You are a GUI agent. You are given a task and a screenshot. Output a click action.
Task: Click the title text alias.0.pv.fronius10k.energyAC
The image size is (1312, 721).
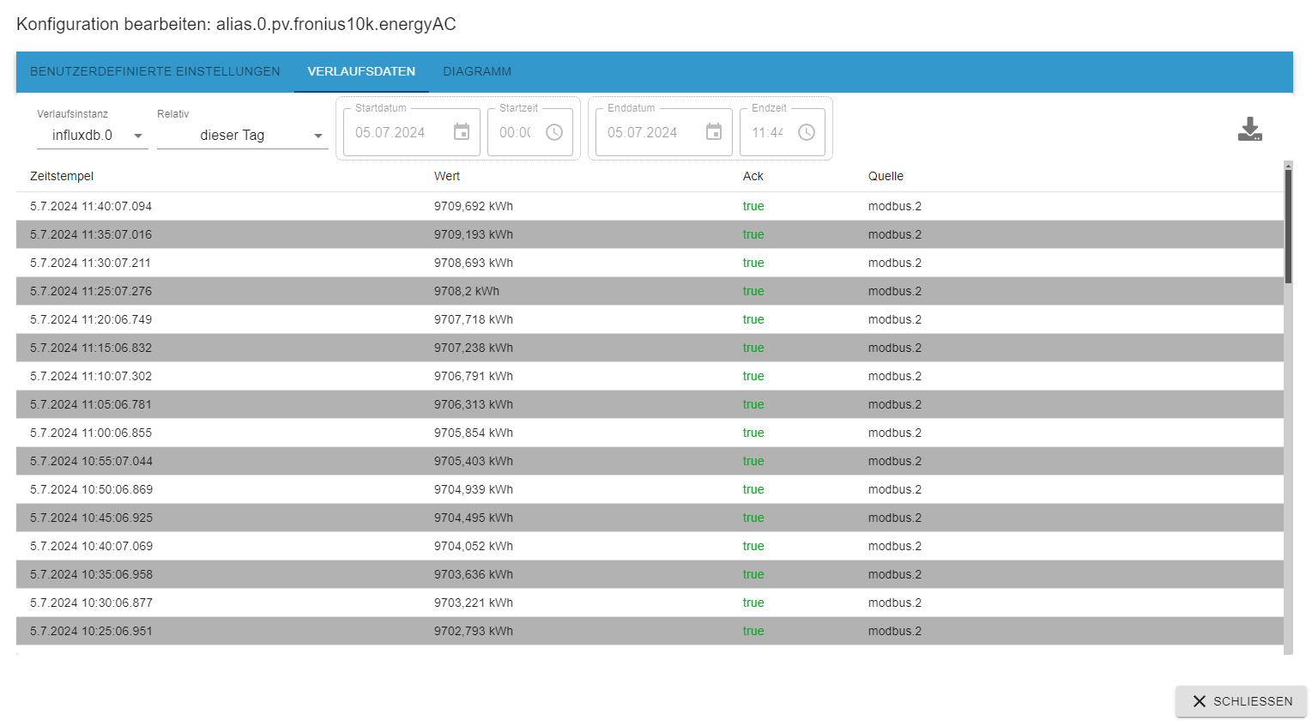click(x=336, y=24)
